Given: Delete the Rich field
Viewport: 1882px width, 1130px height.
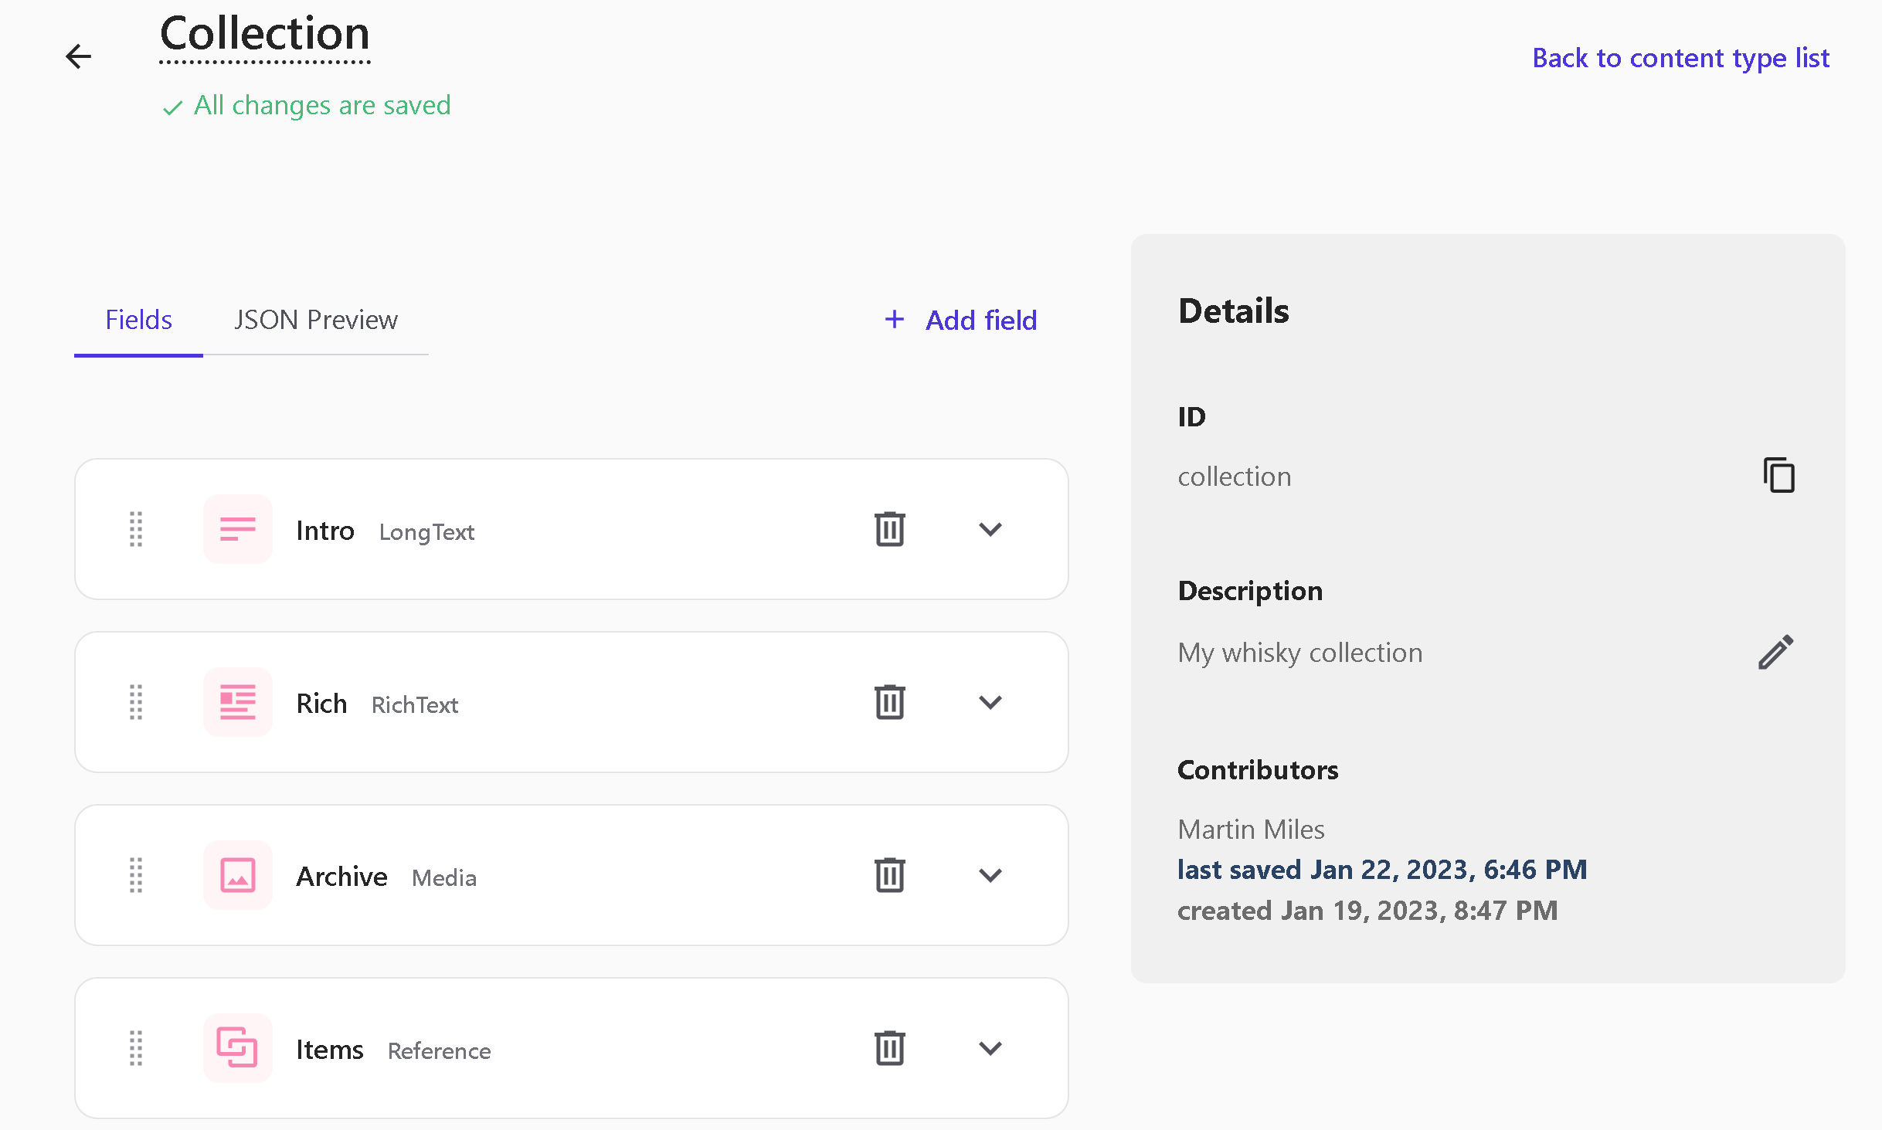Looking at the screenshot, I should tap(889, 702).
